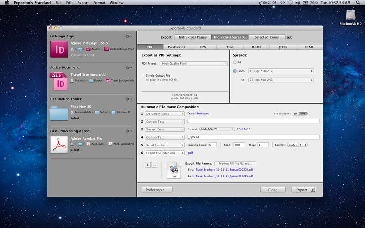Open row 1 Document Name dropdown
Viewport: 365px width, 228px height.
[165, 114]
